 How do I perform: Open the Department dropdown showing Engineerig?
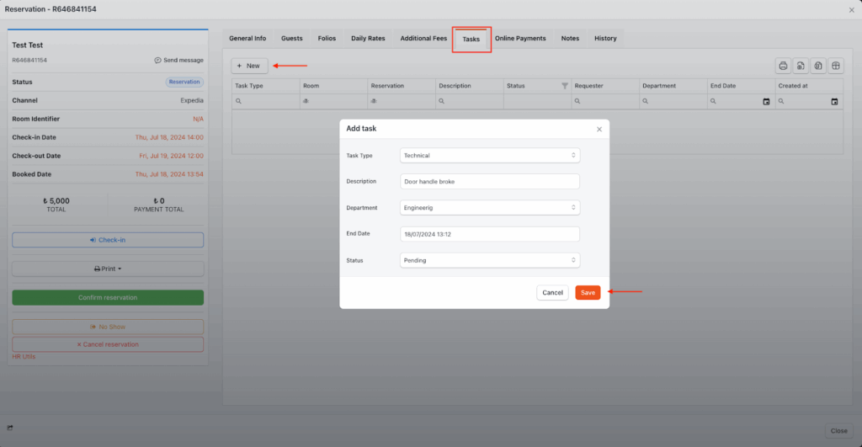(x=489, y=208)
